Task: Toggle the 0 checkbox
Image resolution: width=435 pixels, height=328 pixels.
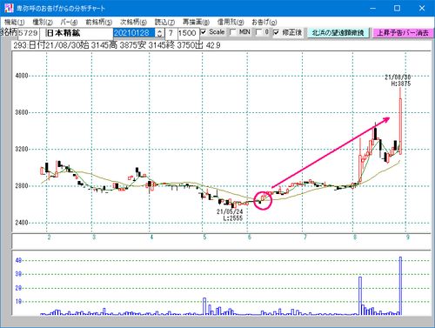Action: [258, 32]
